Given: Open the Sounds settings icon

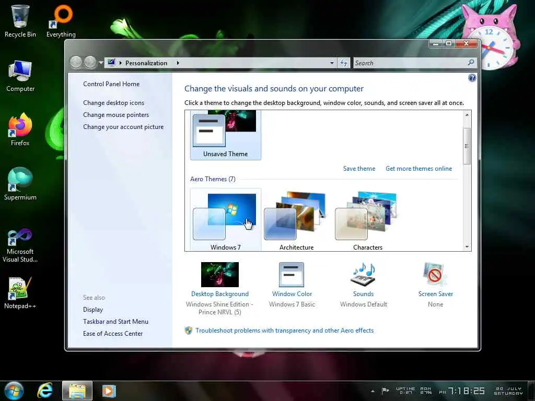Looking at the screenshot, I should [x=363, y=274].
